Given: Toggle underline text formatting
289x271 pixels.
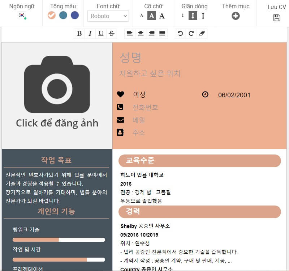Looking at the screenshot, I should [x=101, y=34].
